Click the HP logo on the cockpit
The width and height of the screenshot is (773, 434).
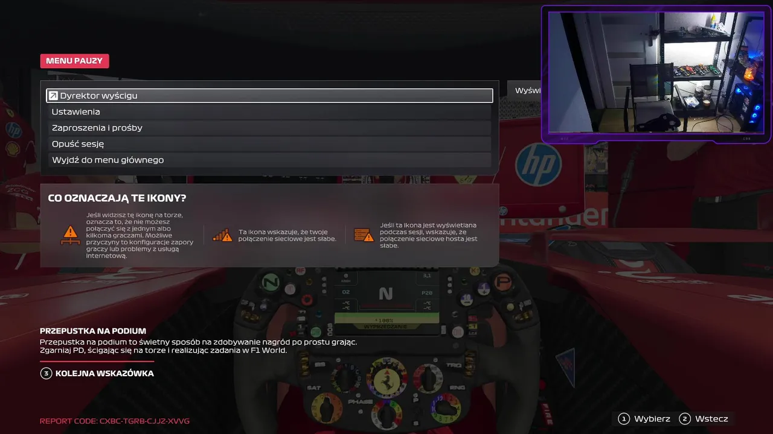click(538, 165)
